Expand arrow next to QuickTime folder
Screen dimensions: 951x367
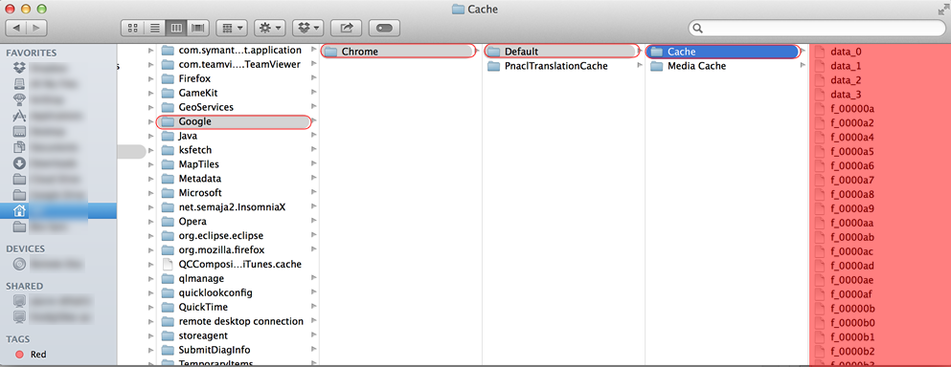click(x=313, y=307)
